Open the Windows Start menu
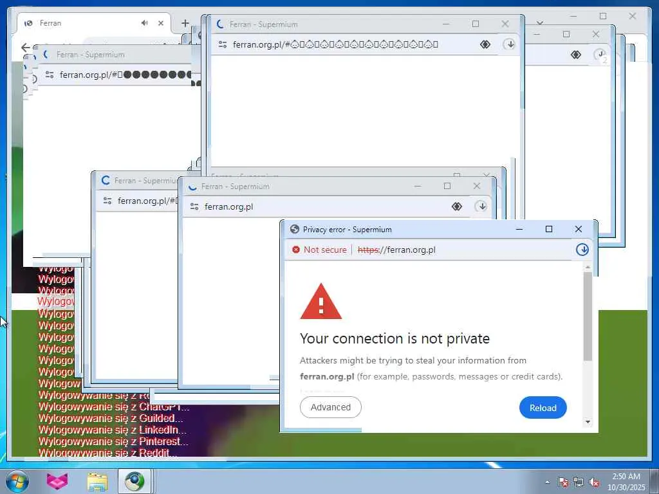This screenshot has width=659, height=494. point(17,481)
